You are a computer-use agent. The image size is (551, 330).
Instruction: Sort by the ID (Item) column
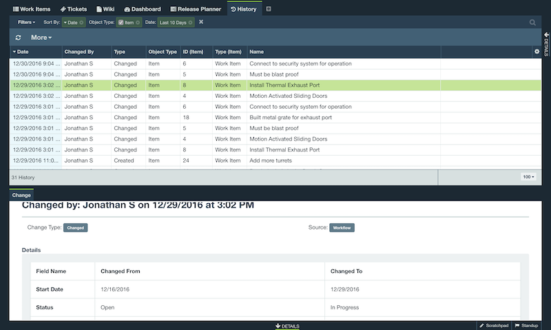point(196,52)
